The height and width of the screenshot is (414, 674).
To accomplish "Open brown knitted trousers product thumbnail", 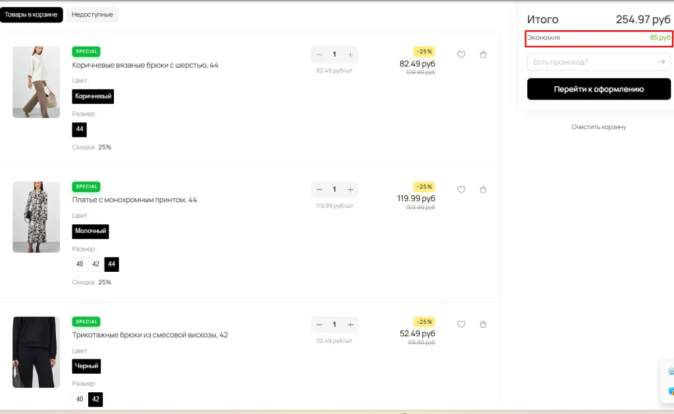I will point(36,82).
